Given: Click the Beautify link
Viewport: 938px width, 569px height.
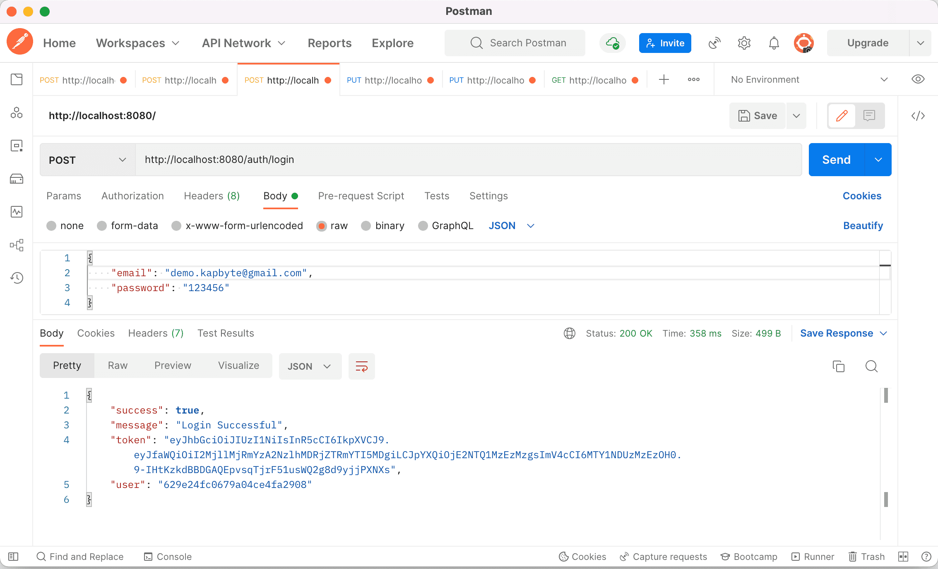Looking at the screenshot, I should pos(863,226).
